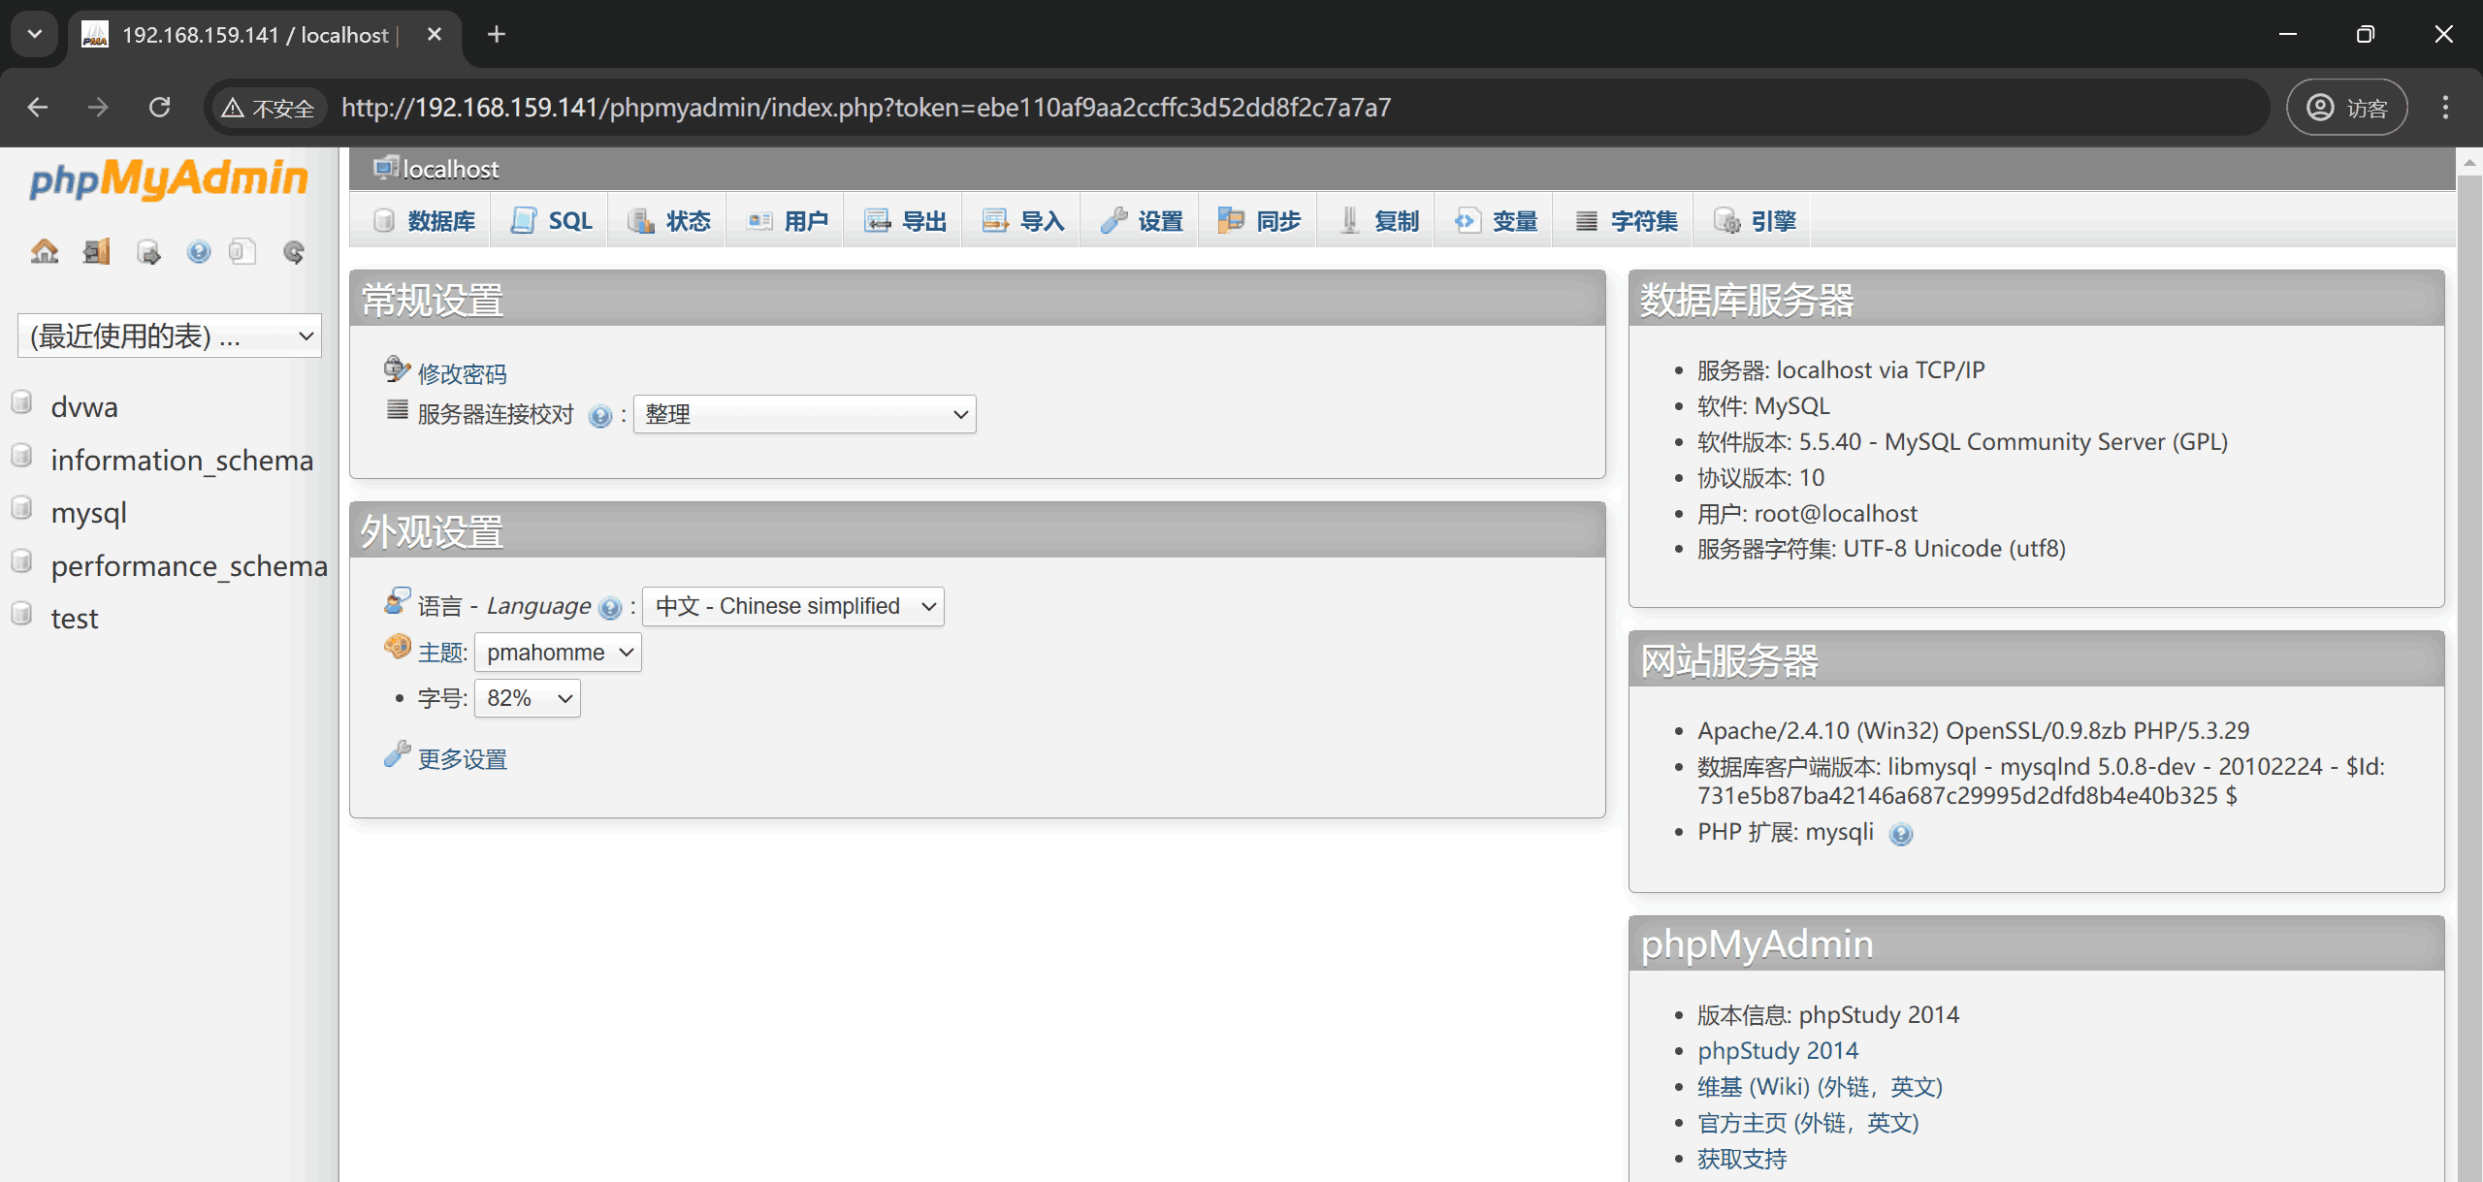Reload the navigation panel icon

tap(293, 251)
